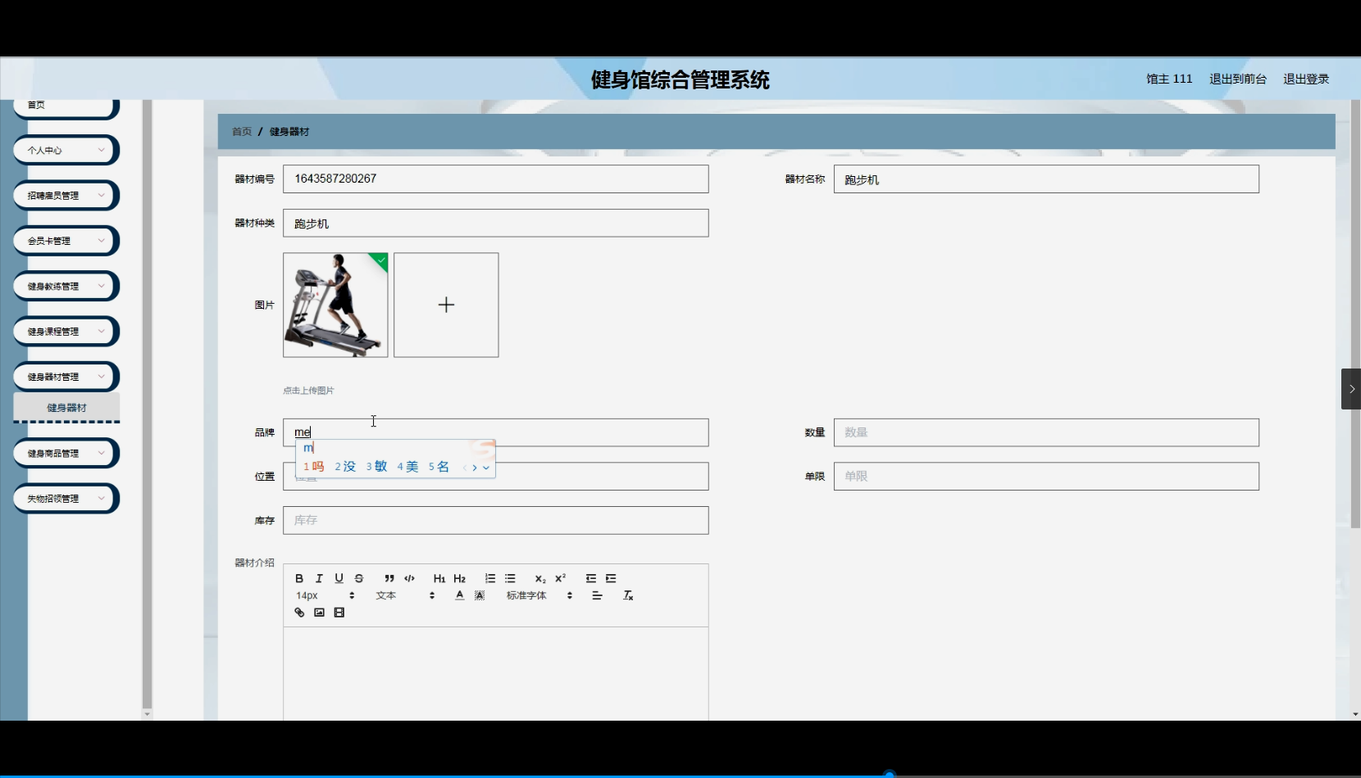This screenshot has height=778, width=1361.
Task: Open the text alignment options
Action: (x=598, y=595)
